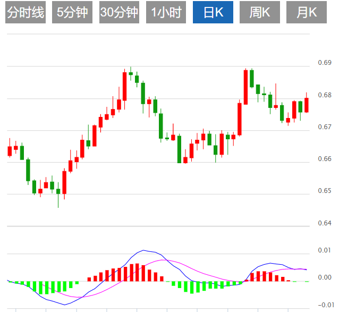Screen dimensions: 339x312
Task: Select the 5分钟 interval tab
Action: tap(72, 12)
